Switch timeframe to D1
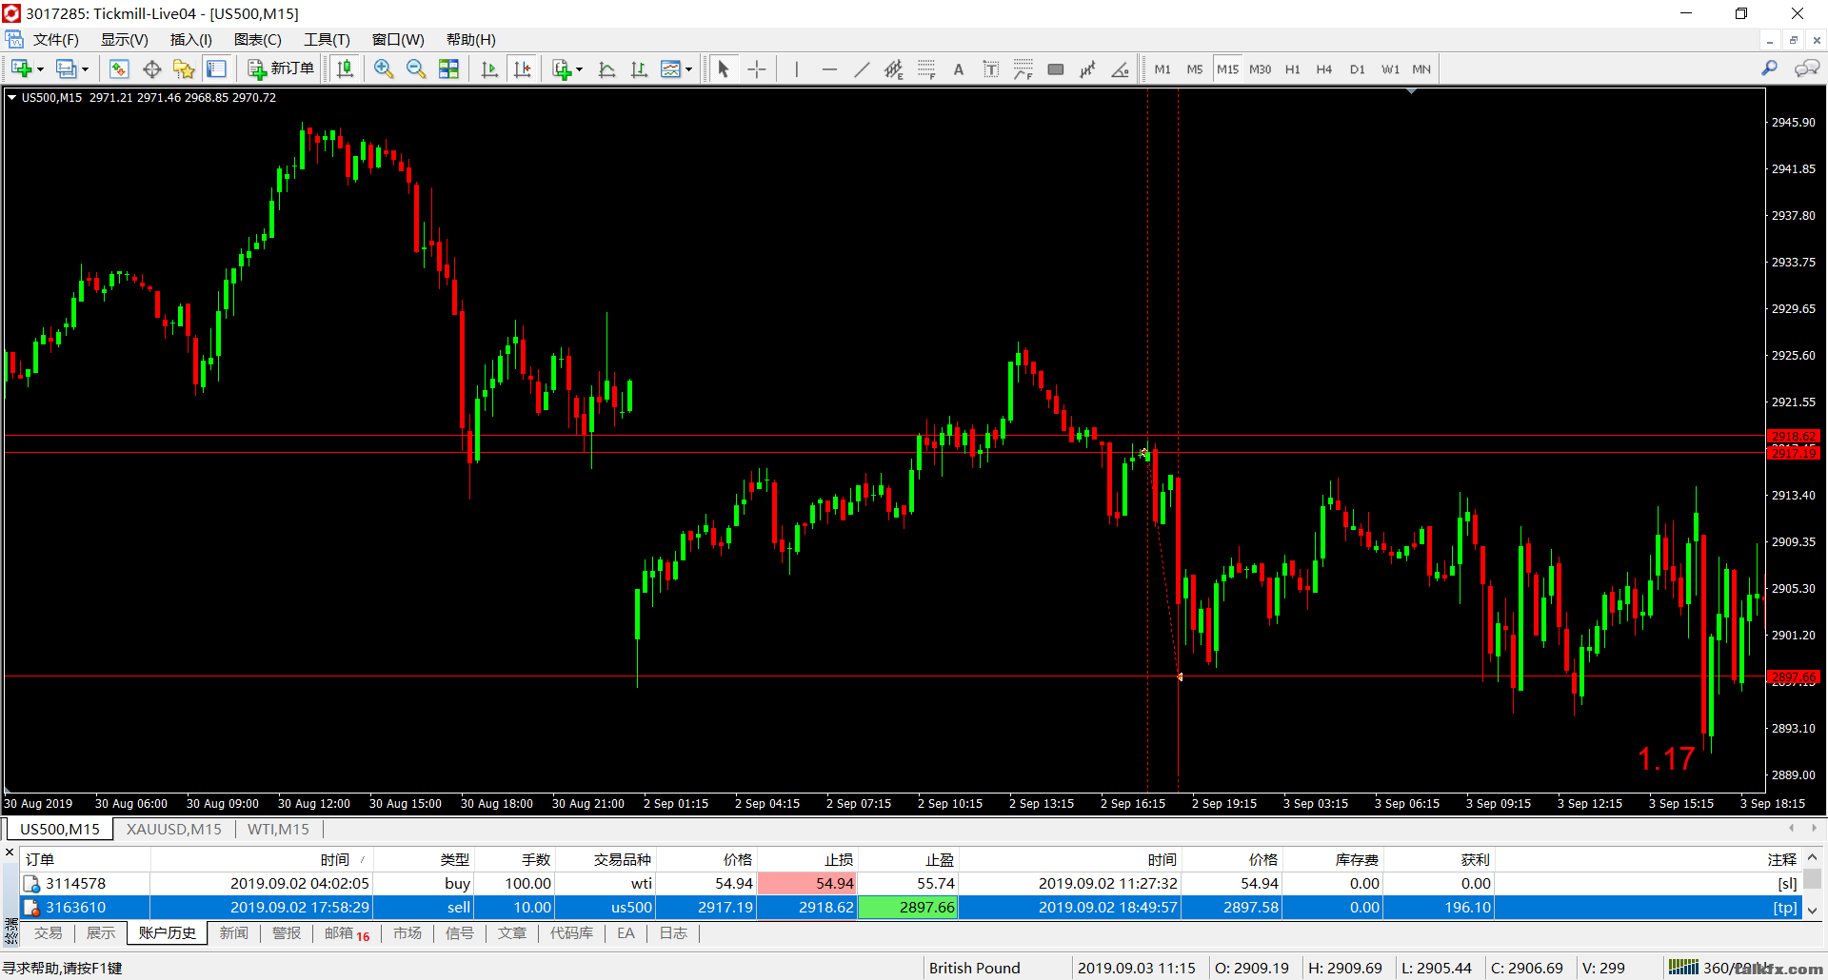Viewport: 1828px width, 980px height. (1357, 69)
